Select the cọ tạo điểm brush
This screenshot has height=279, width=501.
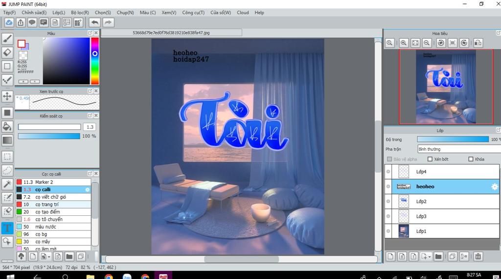(53, 212)
